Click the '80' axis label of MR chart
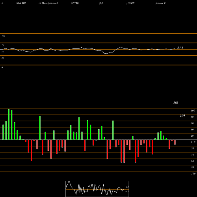This screenshot has width=197, height=197. click(x=192, y=117)
